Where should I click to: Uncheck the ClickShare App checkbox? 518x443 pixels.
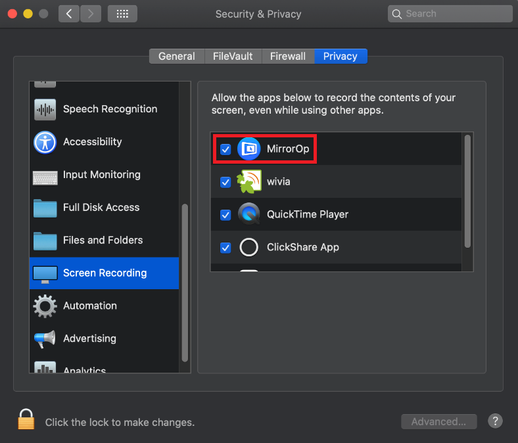(225, 248)
